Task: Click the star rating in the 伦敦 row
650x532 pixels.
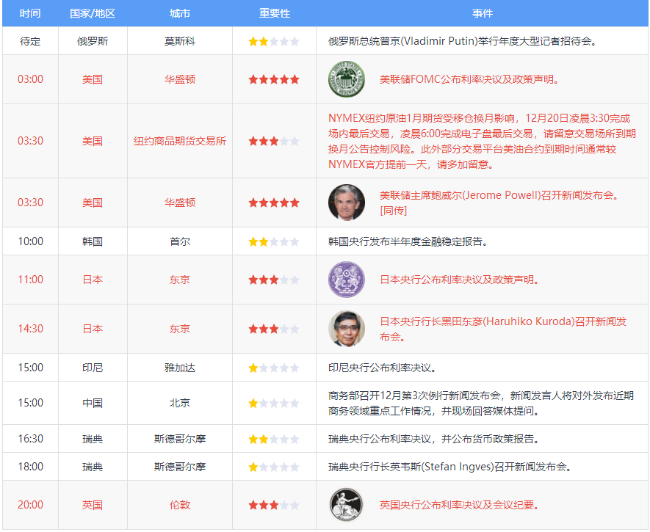Action: point(274,505)
